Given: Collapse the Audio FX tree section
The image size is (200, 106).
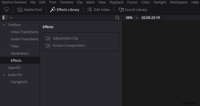Looking at the screenshot, I should tap(4, 75).
